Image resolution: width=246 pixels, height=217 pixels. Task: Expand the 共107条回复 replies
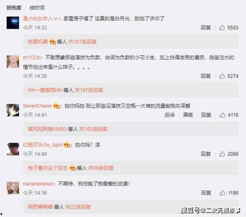pos(89,90)
